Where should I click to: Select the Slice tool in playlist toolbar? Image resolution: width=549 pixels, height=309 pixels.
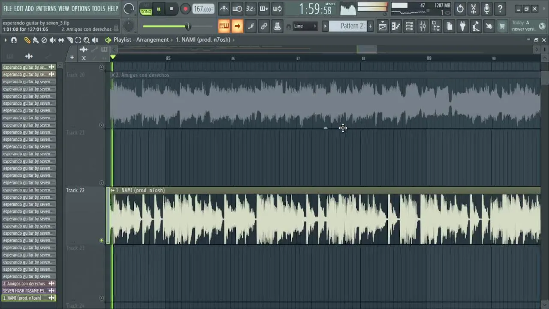(70, 40)
